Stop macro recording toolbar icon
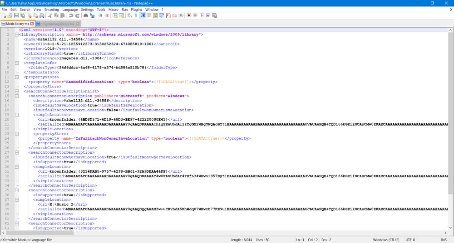Screen dimensions: 454x243 pos(195,15)
